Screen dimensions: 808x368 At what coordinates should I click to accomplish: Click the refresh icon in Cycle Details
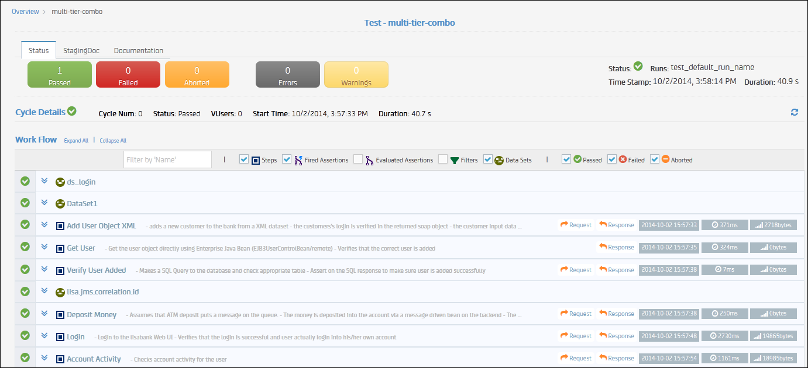[794, 112]
